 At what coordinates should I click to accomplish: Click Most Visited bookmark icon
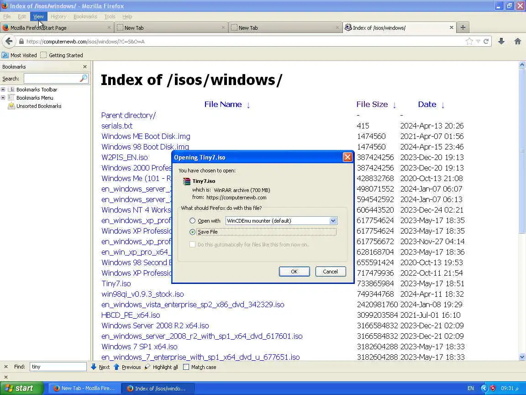tap(5, 55)
